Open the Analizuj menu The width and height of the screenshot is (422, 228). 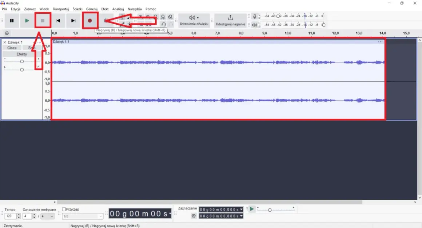click(x=118, y=9)
